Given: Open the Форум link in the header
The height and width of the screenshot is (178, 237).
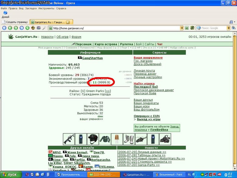Looking at the screenshot, I should tap(76, 37).
